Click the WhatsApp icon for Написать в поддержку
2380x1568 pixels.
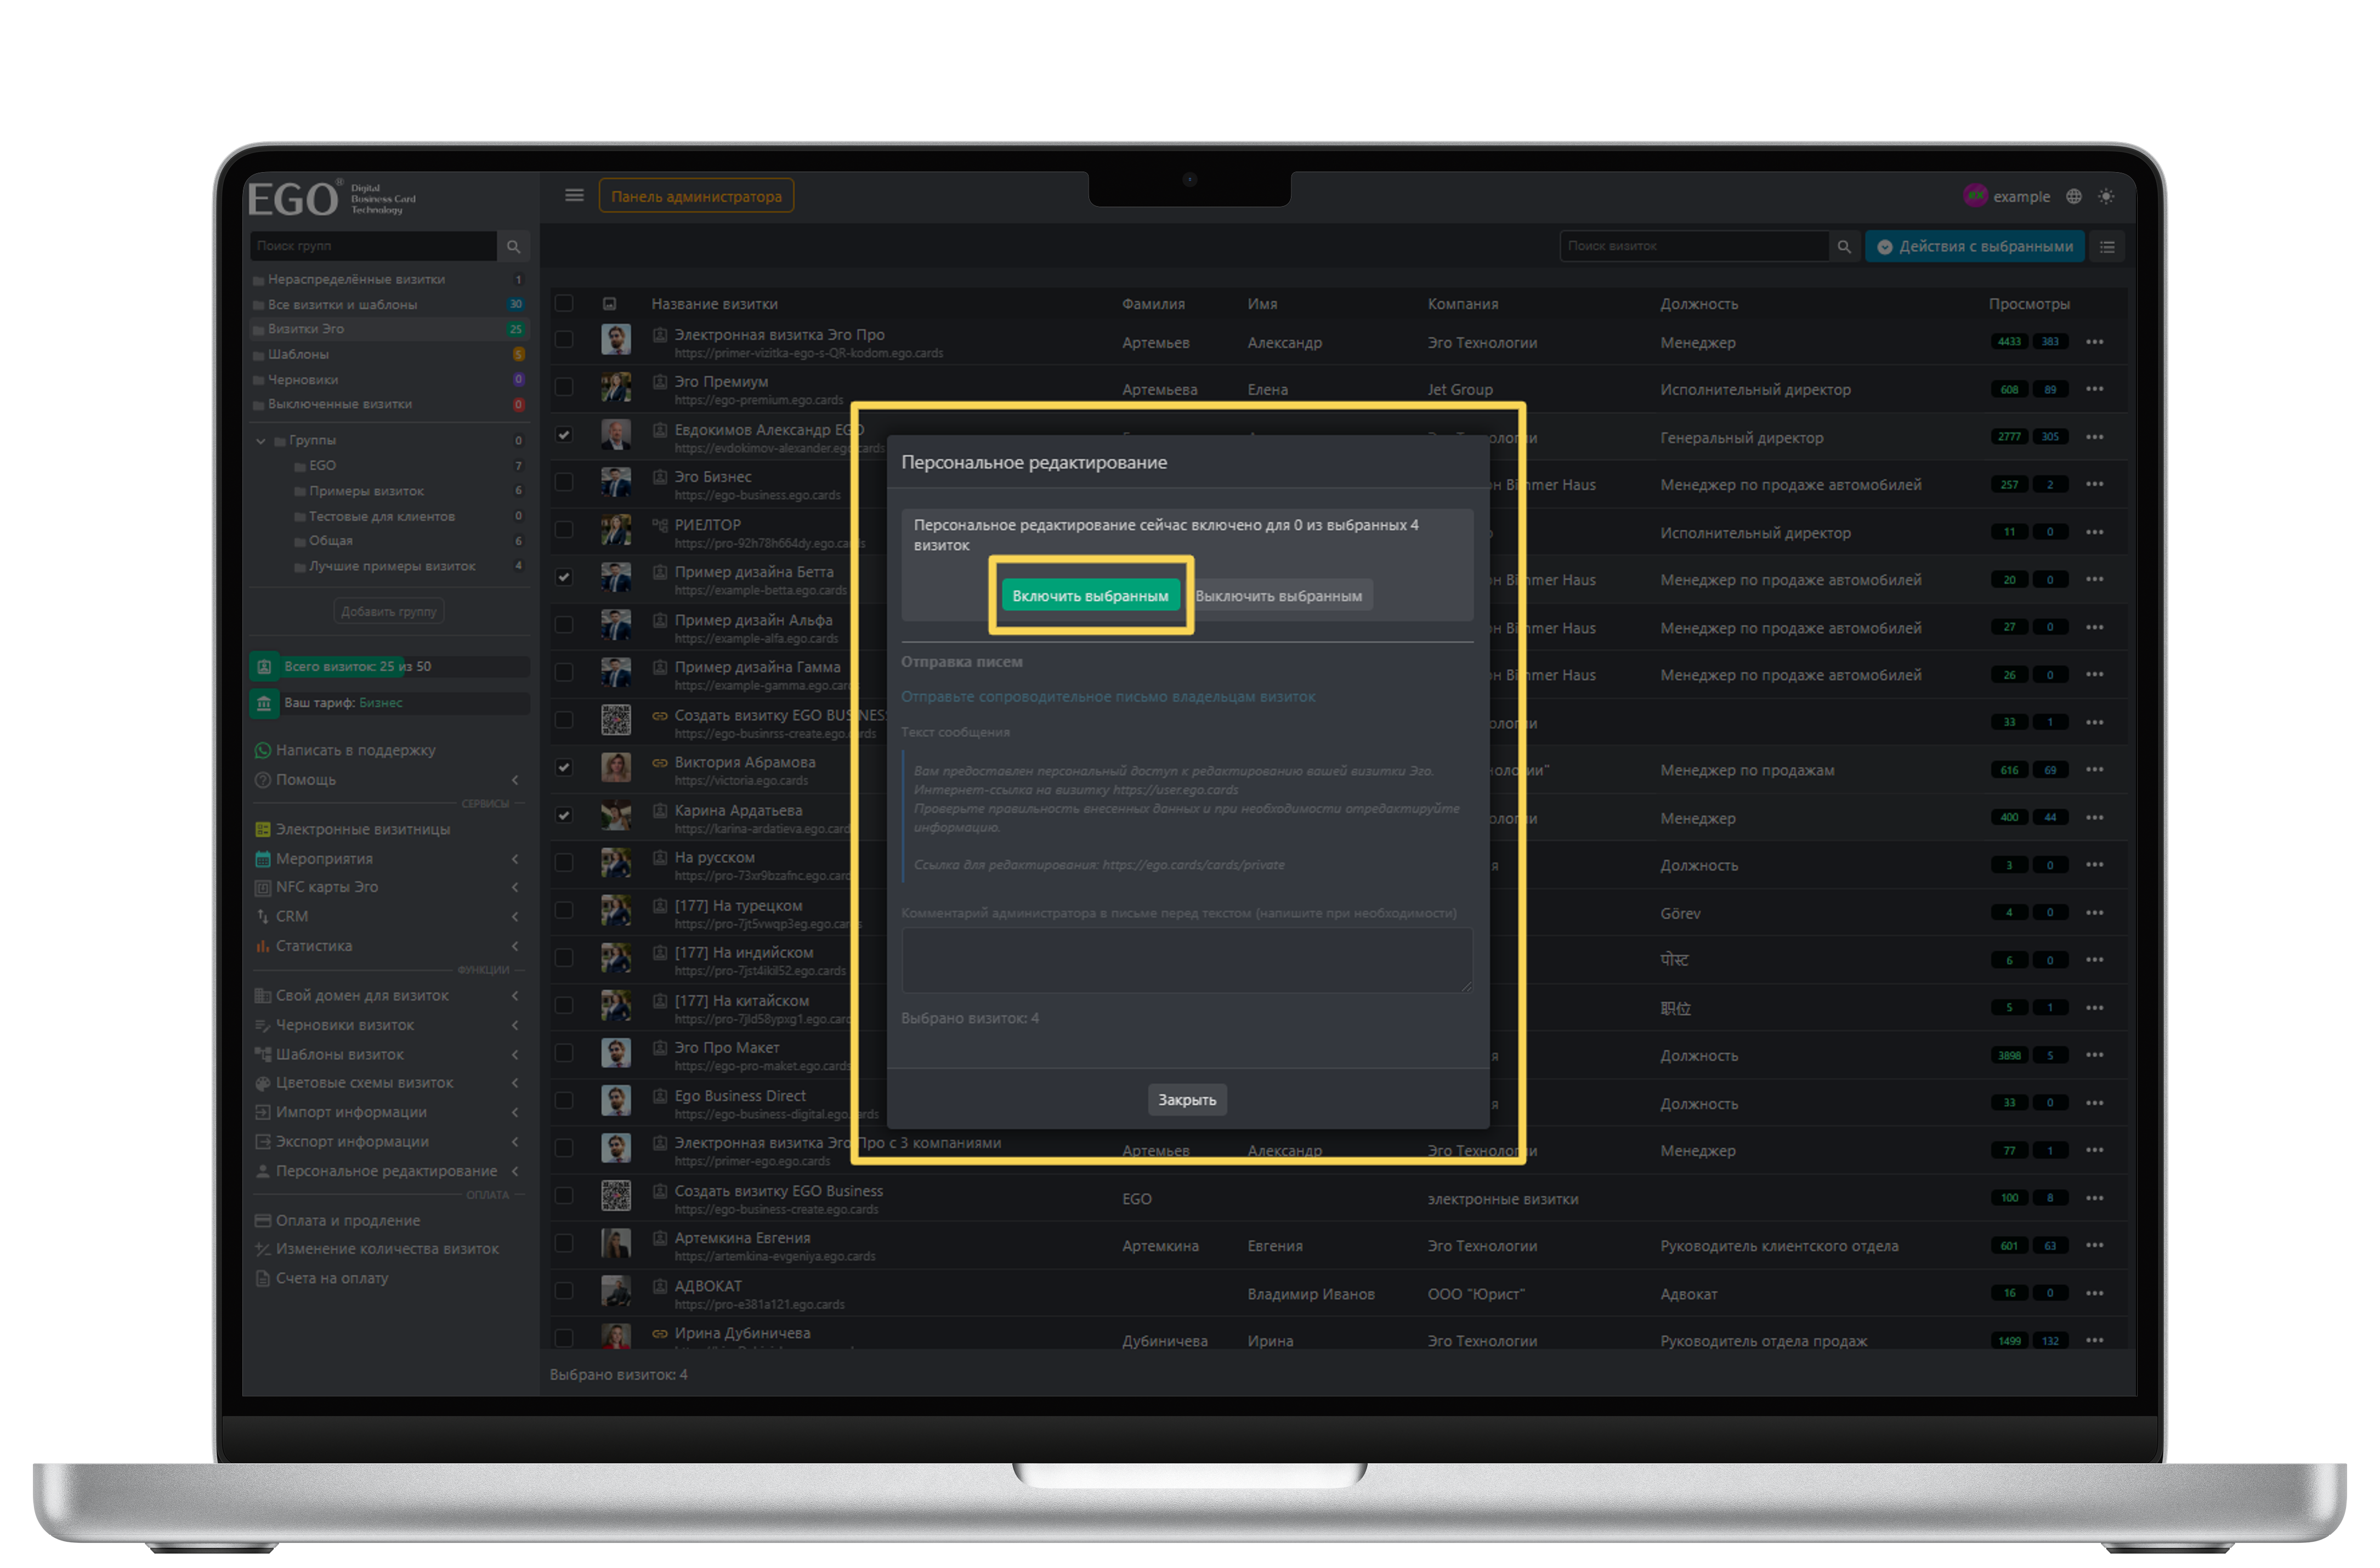point(263,750)
